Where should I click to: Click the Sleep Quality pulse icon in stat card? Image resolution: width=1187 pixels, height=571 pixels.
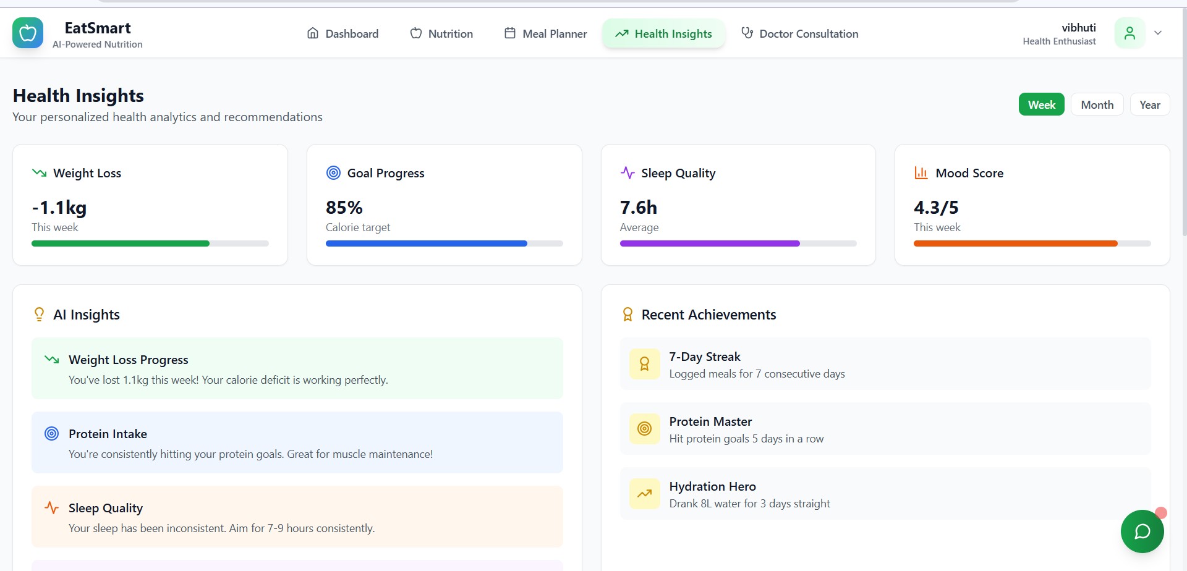628,173
